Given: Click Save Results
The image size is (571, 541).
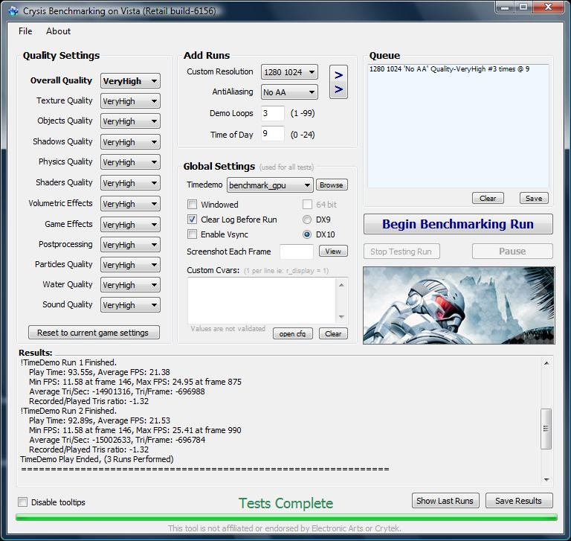Looking at the screenshot, I should (519, 501).
